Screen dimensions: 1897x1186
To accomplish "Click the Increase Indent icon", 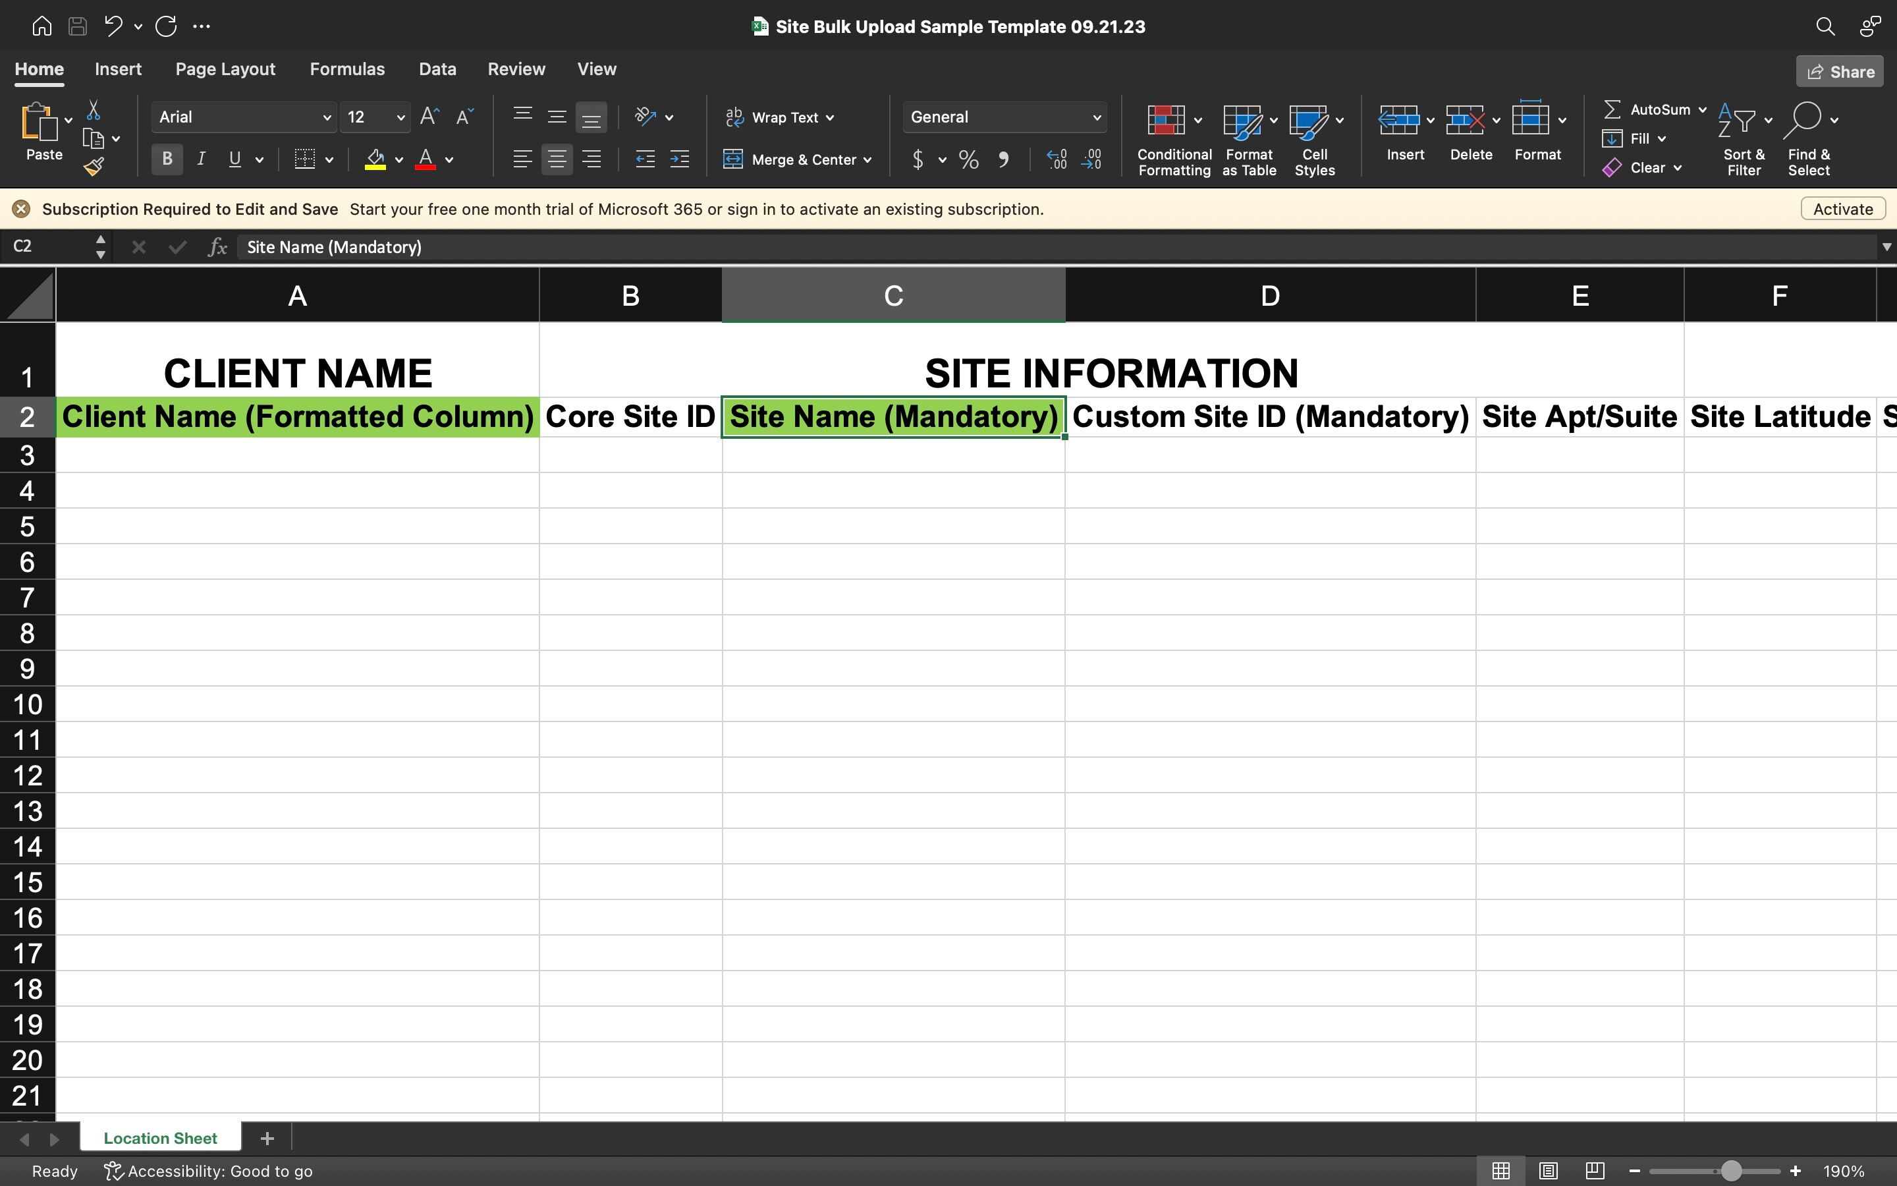I will (x=679, y=160).
